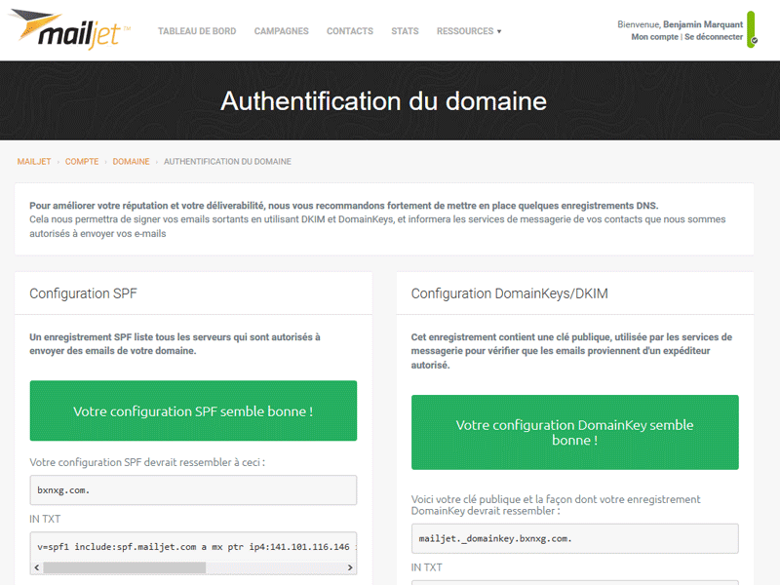Click the Authentification du domaine breadcrumb
The image size is (780, 585).
point(227,162)
